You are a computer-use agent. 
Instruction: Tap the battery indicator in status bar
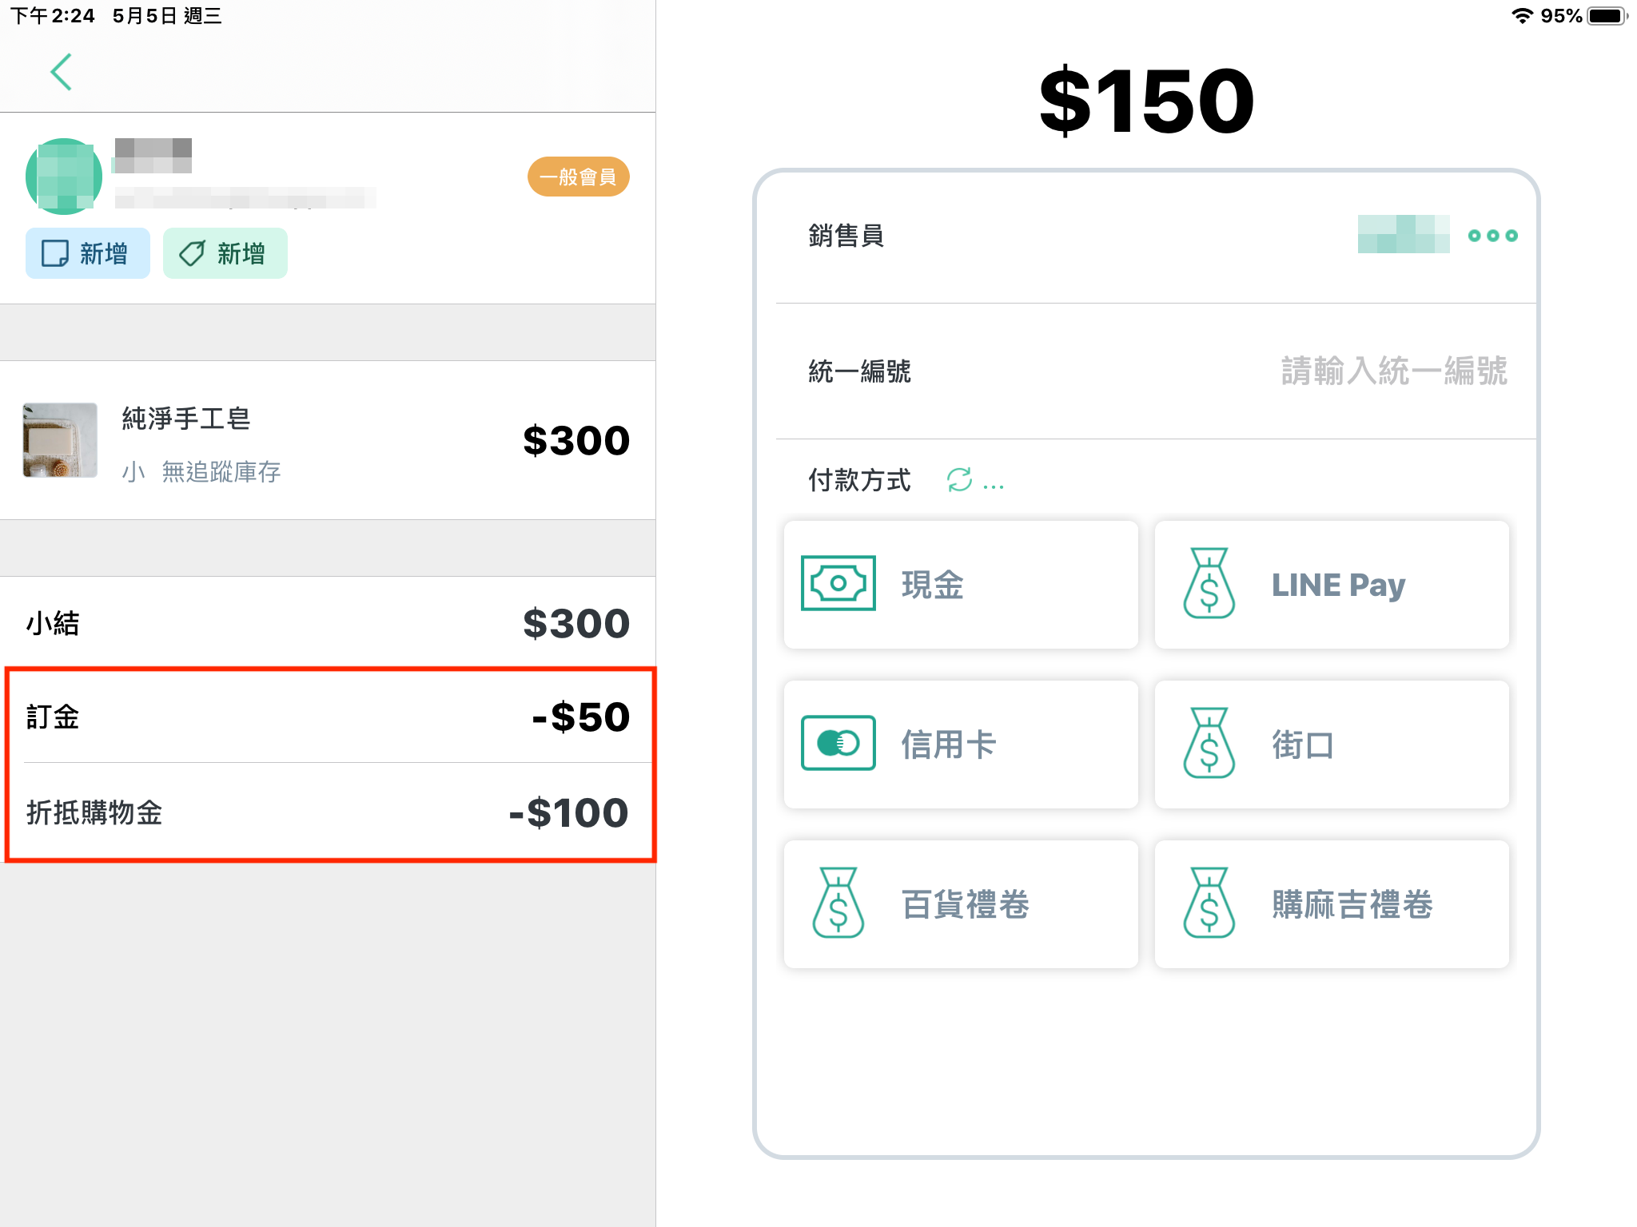click(1607, 16)
